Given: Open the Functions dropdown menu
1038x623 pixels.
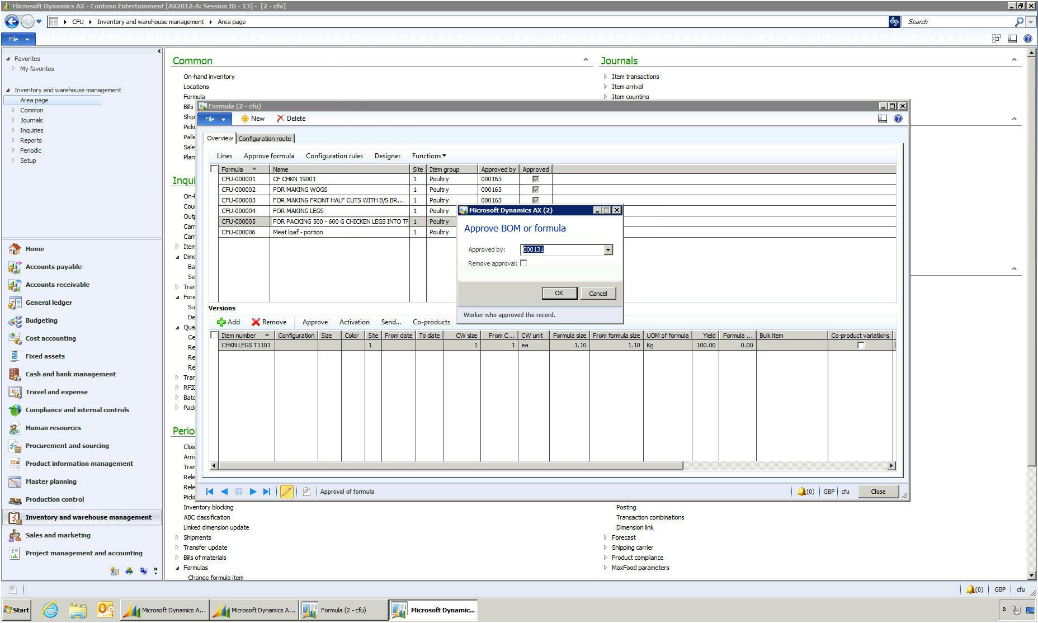Looking at the screenshot, I should coord(429,156).
